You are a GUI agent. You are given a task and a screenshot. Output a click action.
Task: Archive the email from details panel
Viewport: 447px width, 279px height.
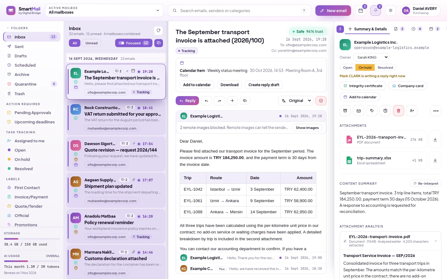click(345, 111)
